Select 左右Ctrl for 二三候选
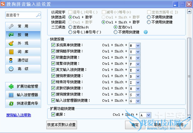The image size is (193, 133). tap(116, 27)
